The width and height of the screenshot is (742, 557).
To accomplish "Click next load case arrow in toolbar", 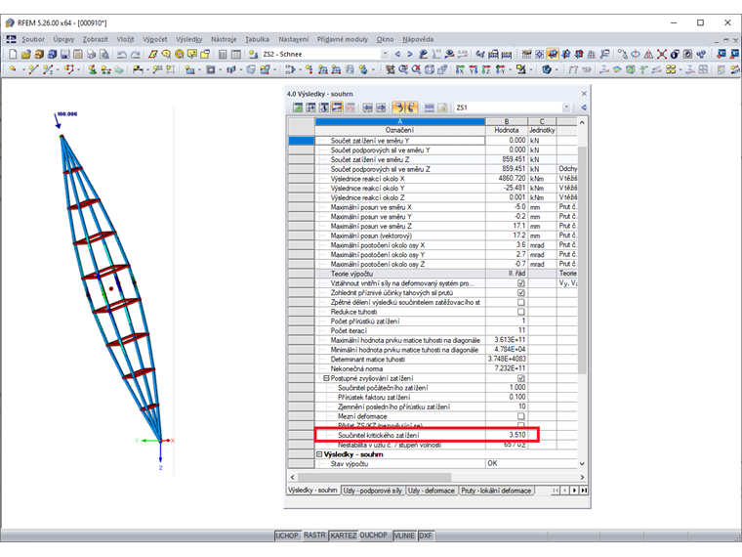I will click(x=410, y=54).
